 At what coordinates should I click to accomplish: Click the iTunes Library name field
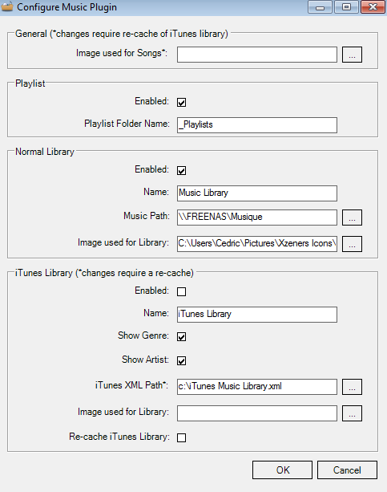pos(257,315)
